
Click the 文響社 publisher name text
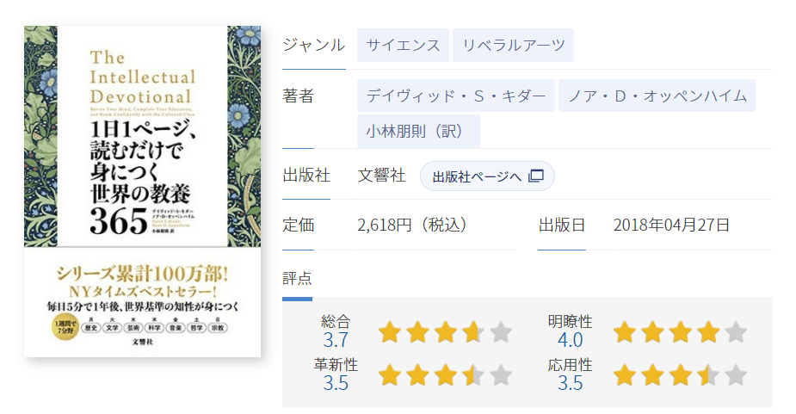pos(382,176)
